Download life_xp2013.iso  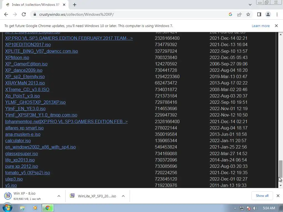click(x=20, y=160)
